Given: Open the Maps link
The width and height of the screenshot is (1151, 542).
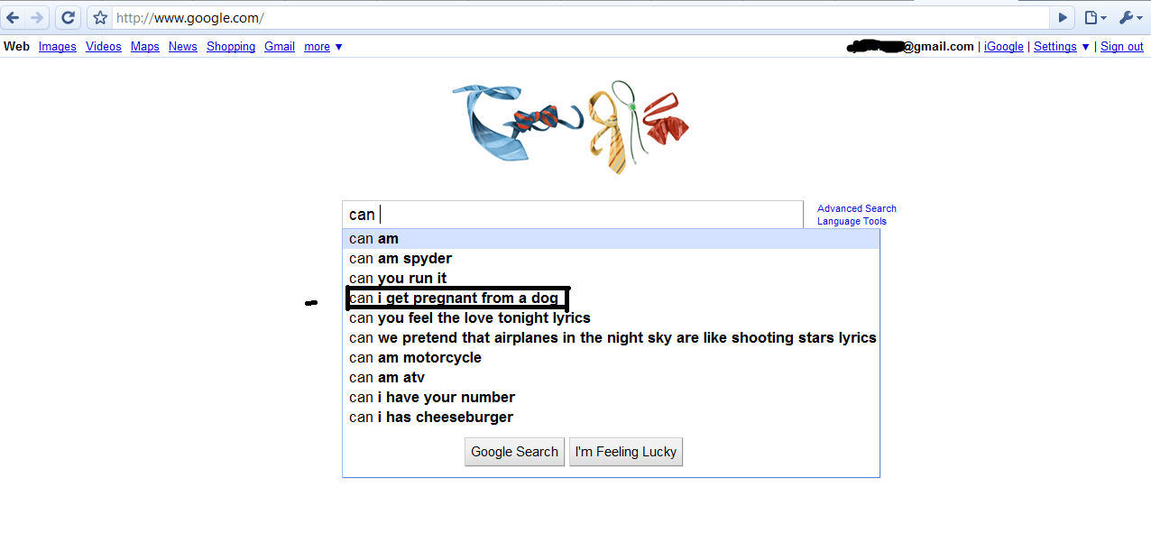Looking at the screenshot, I should point(145,47).
